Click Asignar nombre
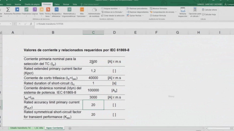Viewport: 234px width, 131px height. (109, 8)
